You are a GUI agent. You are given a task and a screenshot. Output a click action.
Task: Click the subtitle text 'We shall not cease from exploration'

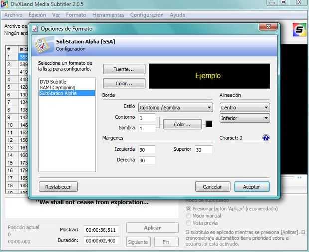(x=92, y=202)
